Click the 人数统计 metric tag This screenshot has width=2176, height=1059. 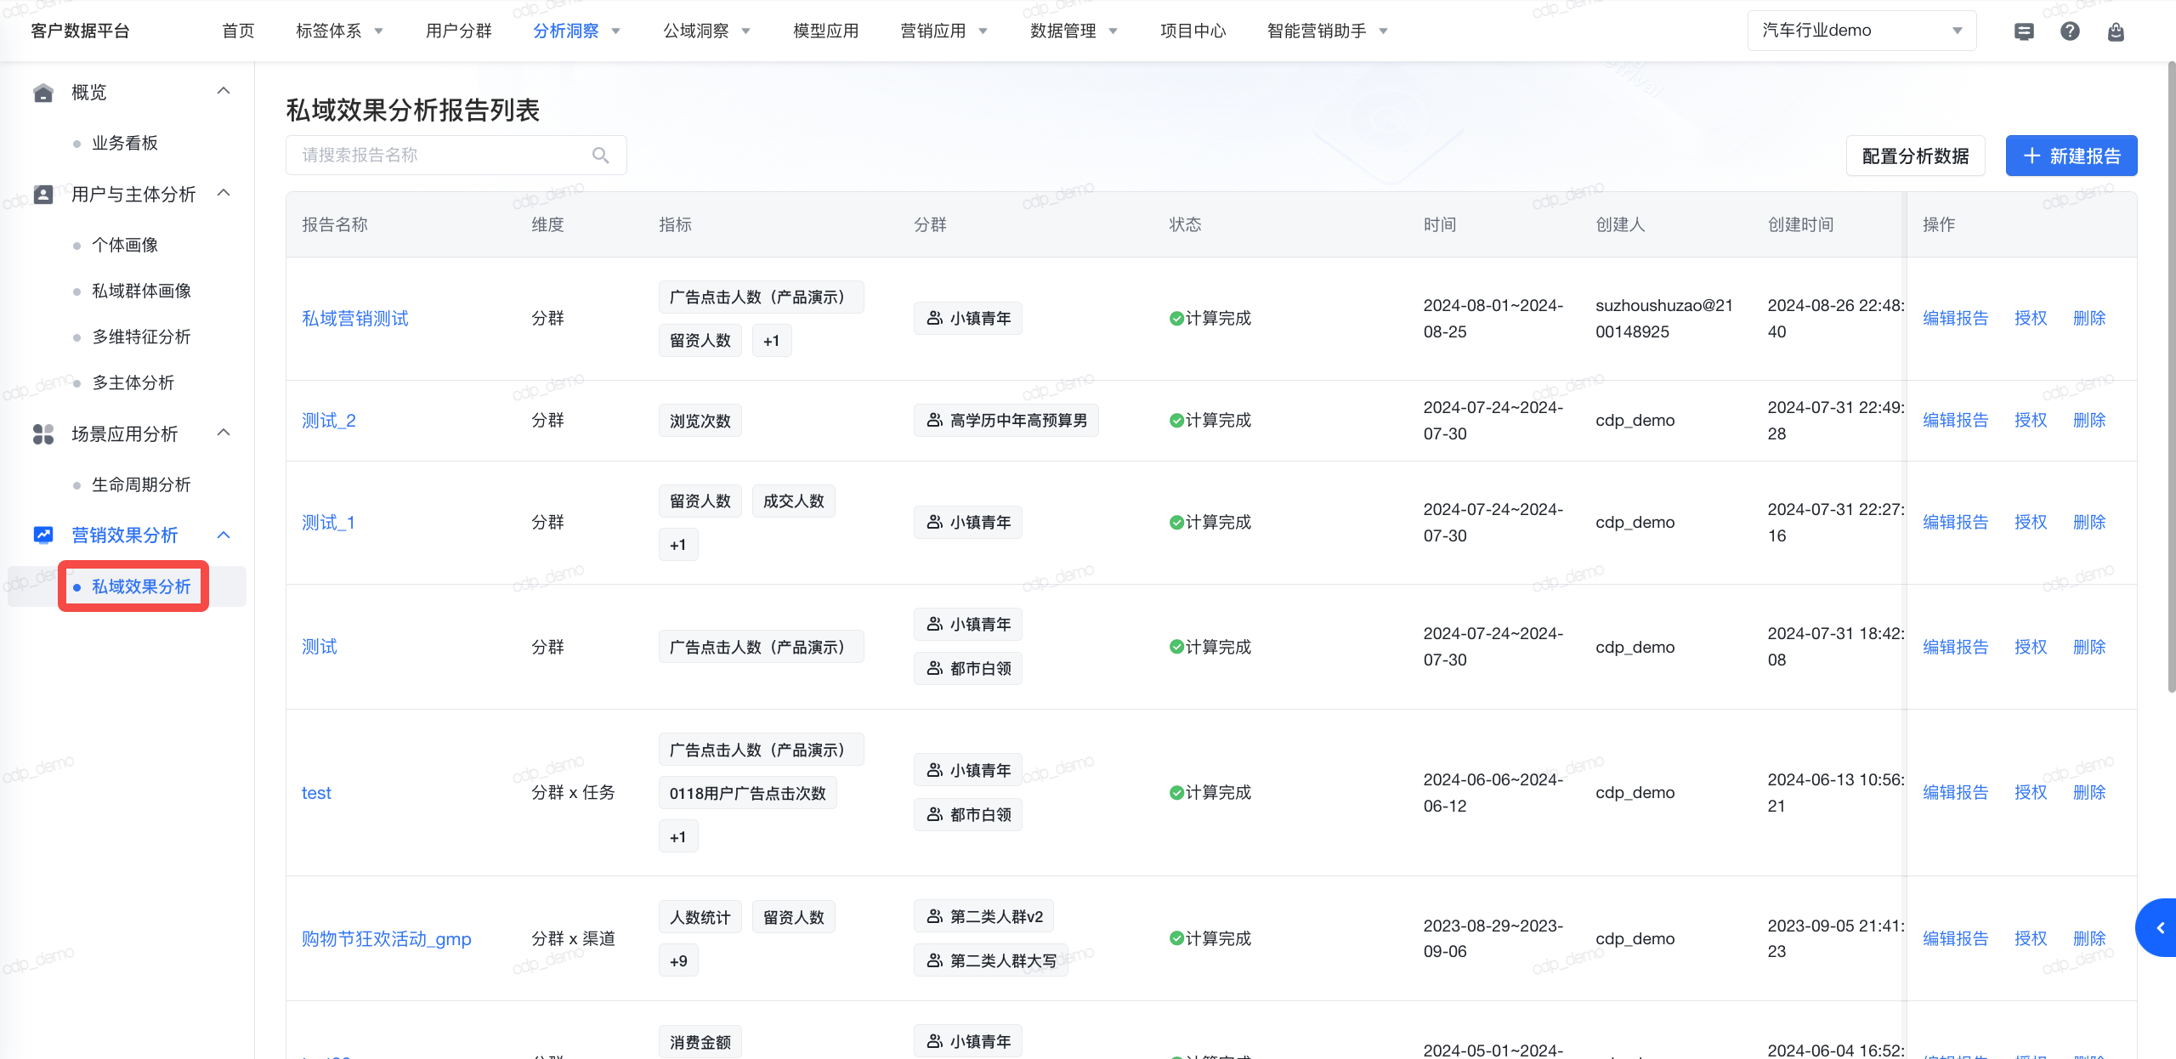700,917
